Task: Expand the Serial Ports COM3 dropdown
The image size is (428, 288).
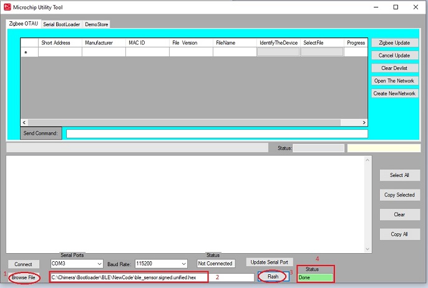Action: (99, 264)
